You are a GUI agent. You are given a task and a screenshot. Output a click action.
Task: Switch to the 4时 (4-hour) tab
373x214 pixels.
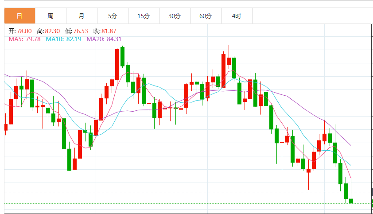tap(237, 16)
